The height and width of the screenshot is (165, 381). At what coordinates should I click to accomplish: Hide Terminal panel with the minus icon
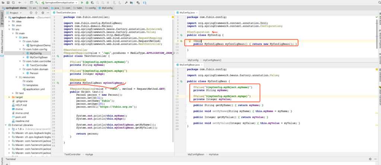tap(376, 159)
